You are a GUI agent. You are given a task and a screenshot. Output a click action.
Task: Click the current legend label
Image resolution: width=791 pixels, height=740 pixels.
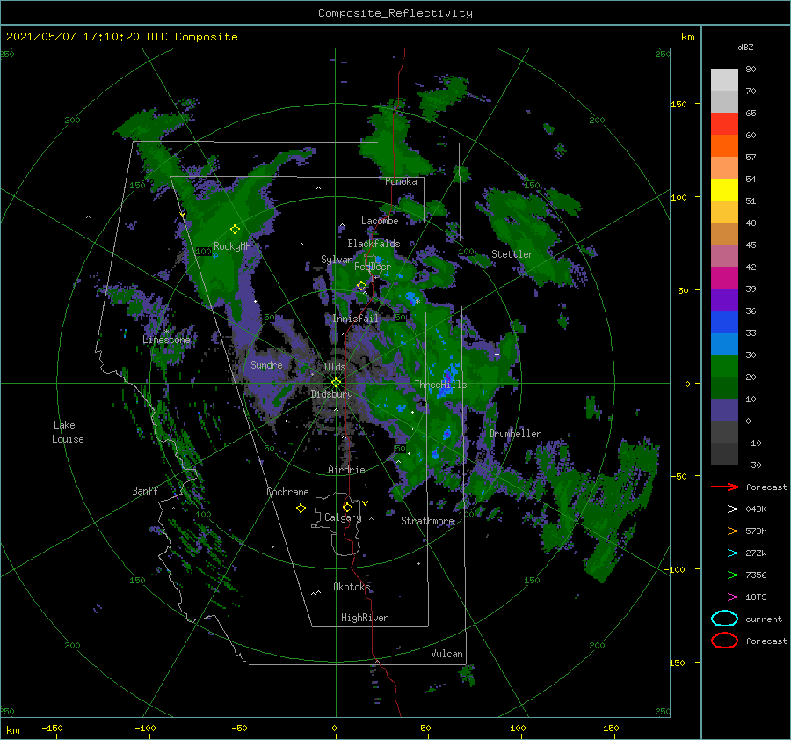pos(764,619)
